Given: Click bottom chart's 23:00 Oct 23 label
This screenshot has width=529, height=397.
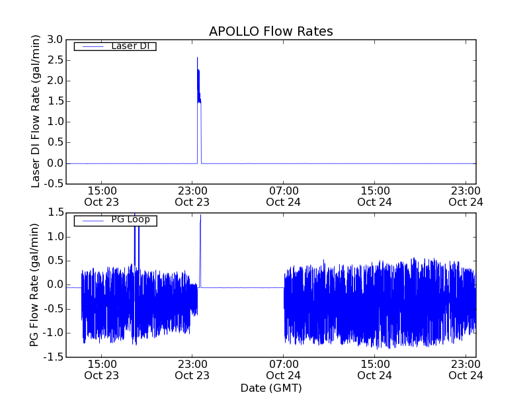Looking at the screenshot, I should point(192,370).
